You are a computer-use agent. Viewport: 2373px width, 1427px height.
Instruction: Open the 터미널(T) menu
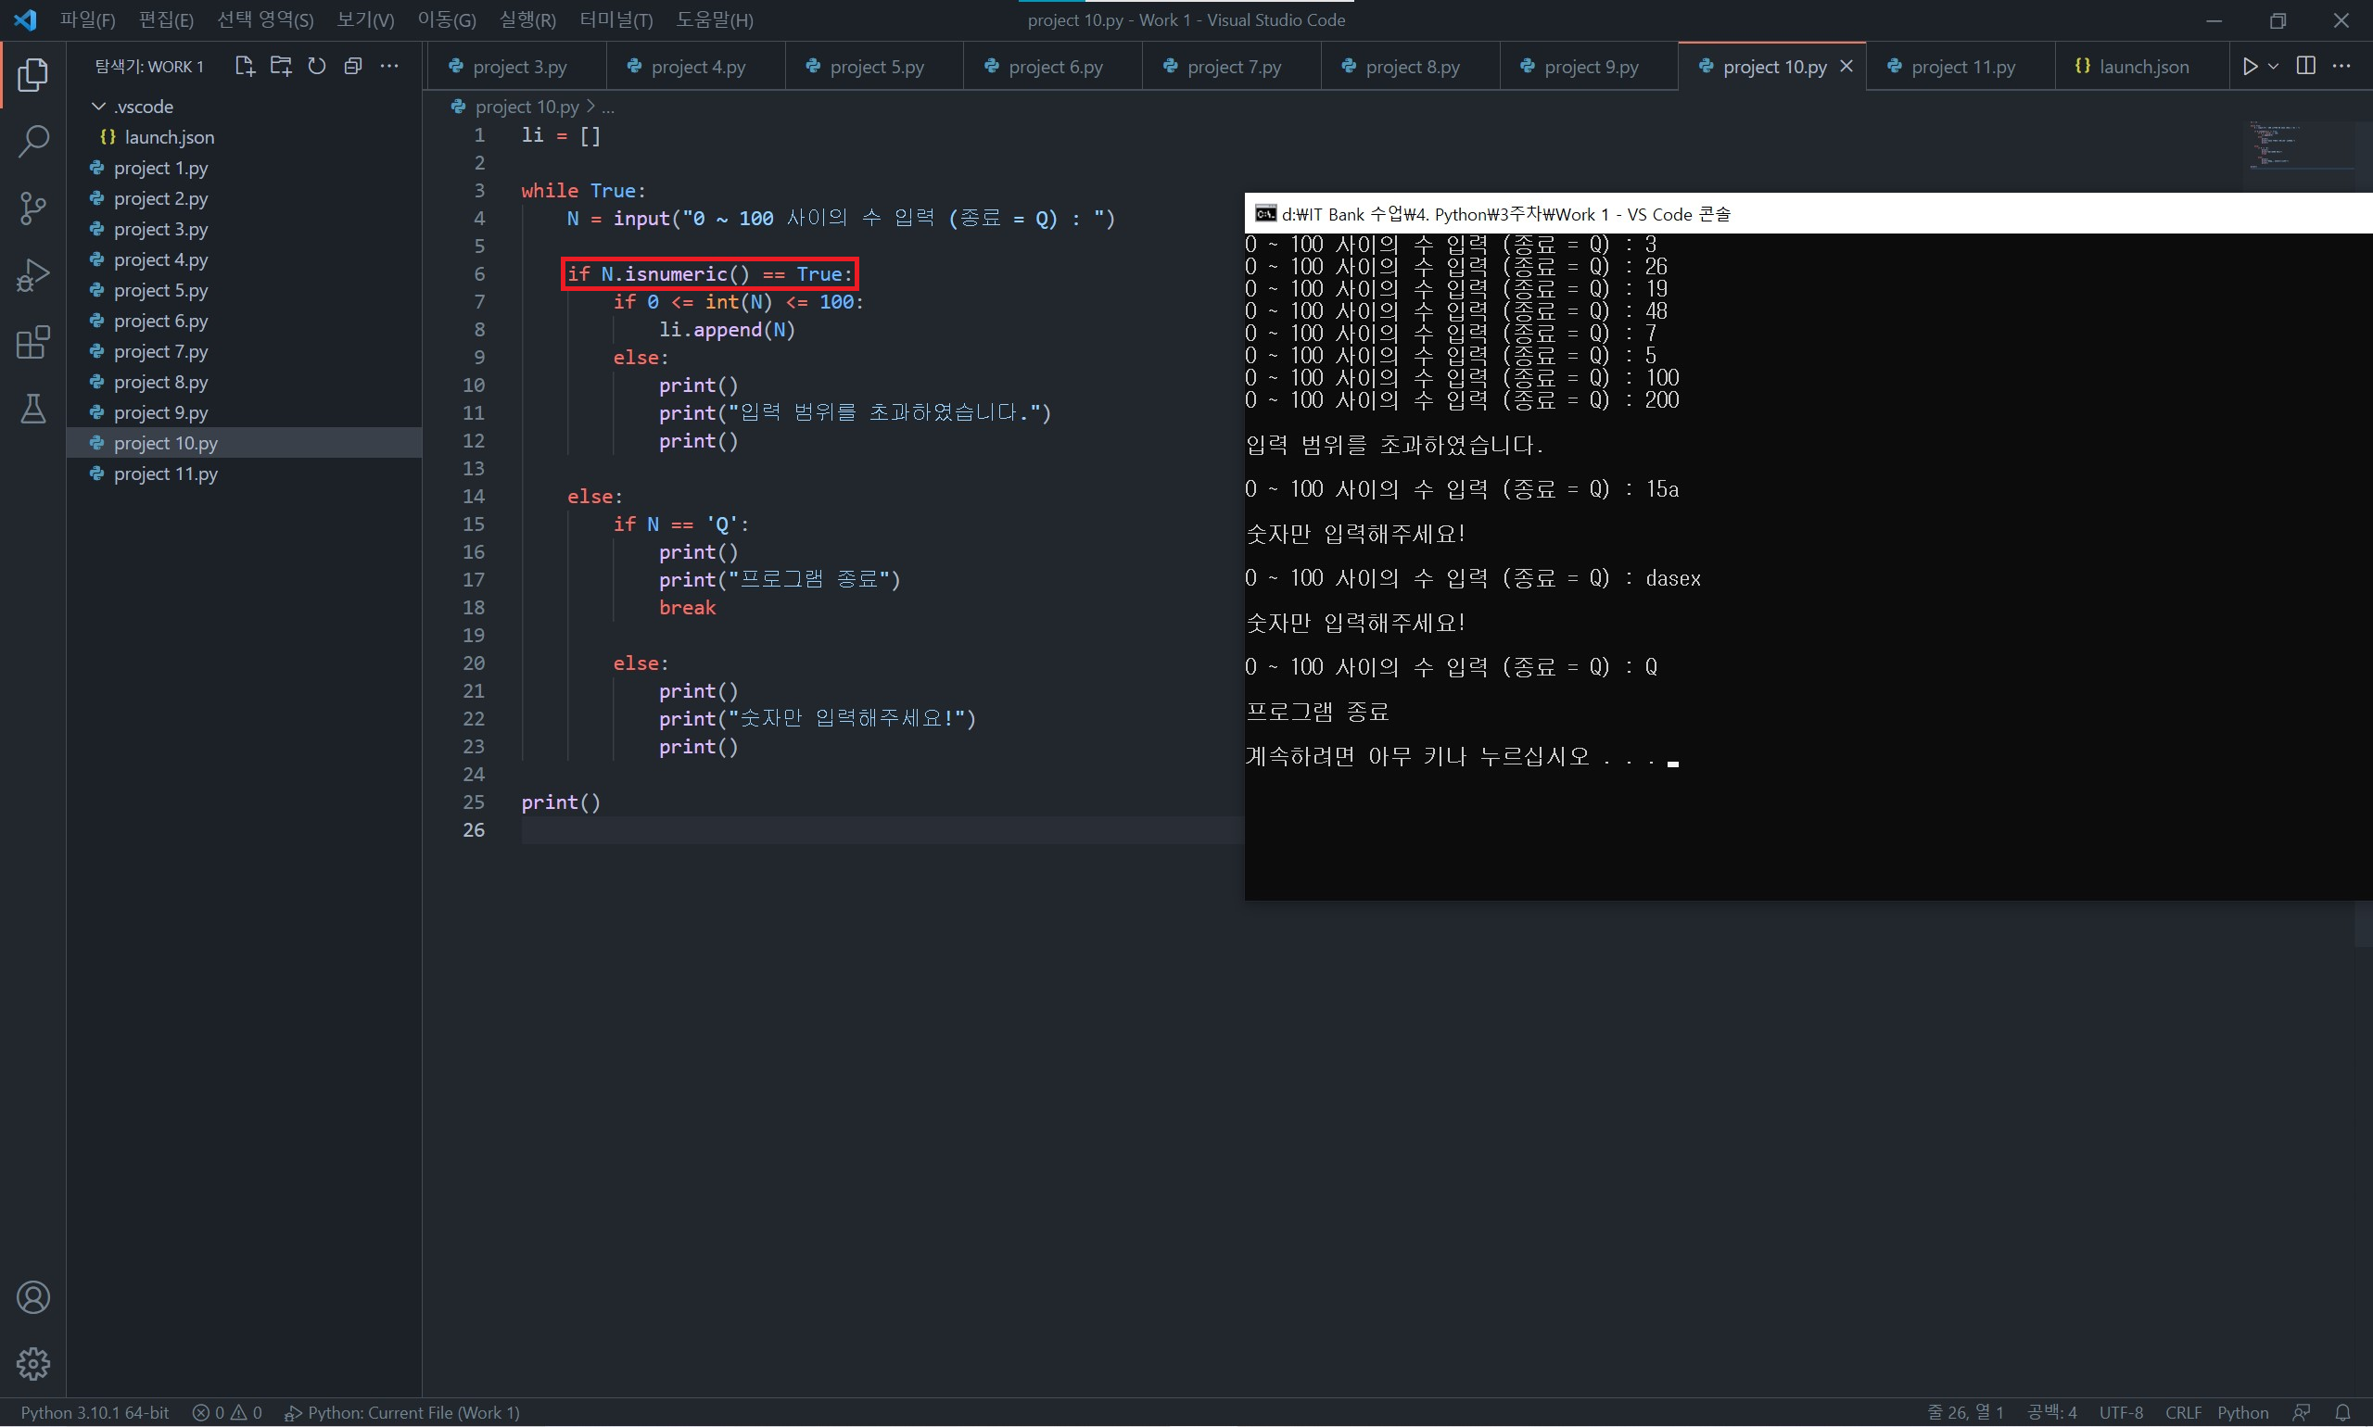(x=615, y=19)
